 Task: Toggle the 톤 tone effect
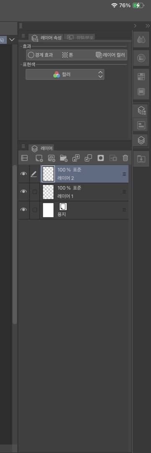coord(67,55)
